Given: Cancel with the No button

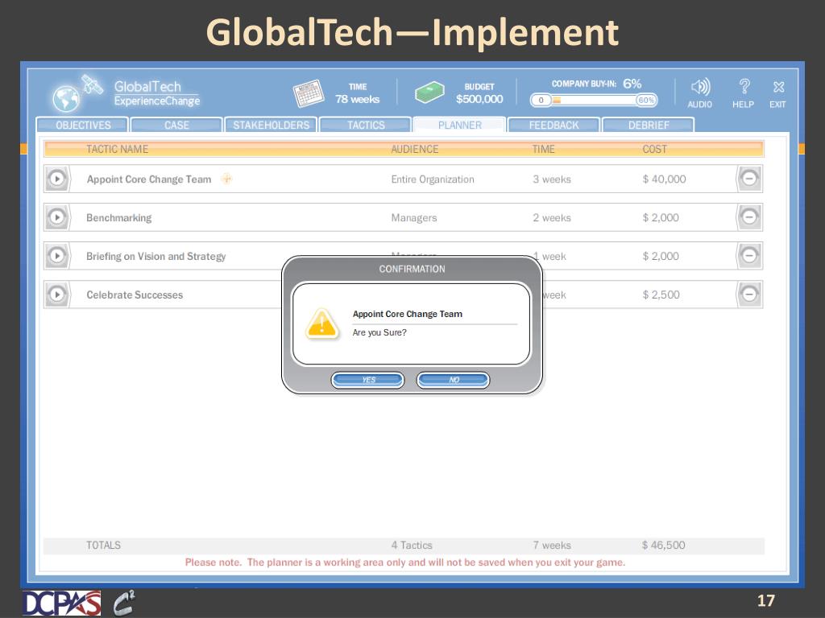Looking at the screenshot, I should tap(453, 380).
